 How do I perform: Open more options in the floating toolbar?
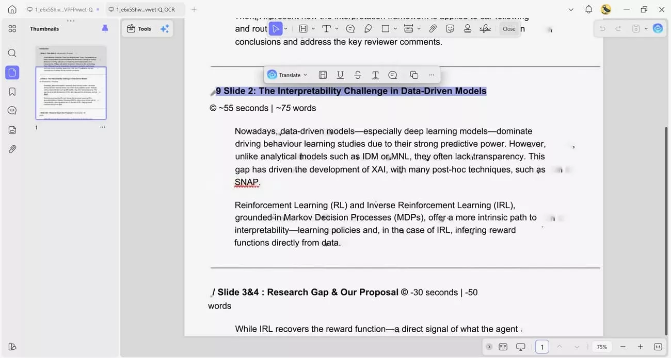pyautogui.click(x=432, y=75)
